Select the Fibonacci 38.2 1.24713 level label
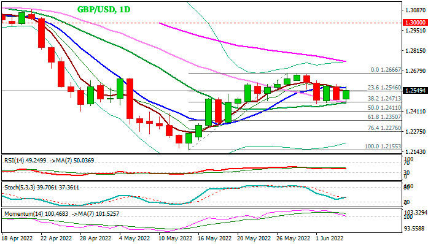The width and height of the screenshot is (428, 244). pos(384,99)
